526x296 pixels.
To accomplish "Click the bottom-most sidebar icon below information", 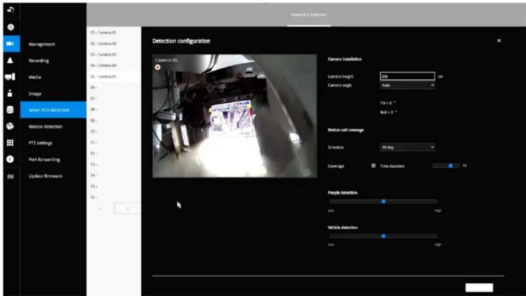I will pos(10,176).
